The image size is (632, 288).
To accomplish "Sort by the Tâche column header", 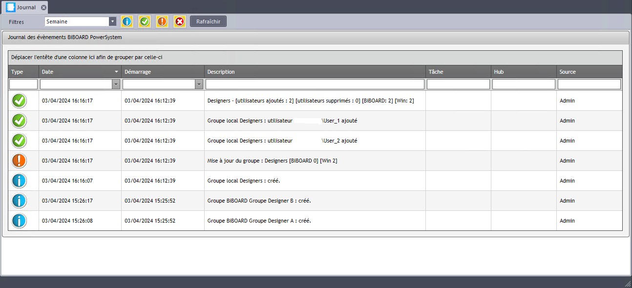I will [458, 72].
